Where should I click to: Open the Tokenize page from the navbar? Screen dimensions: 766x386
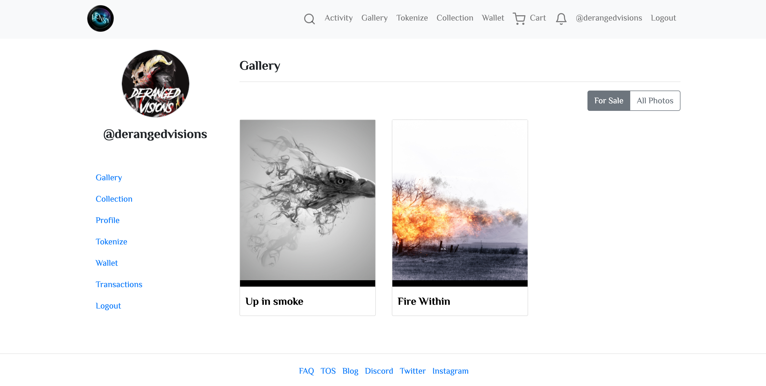(412, 18)
